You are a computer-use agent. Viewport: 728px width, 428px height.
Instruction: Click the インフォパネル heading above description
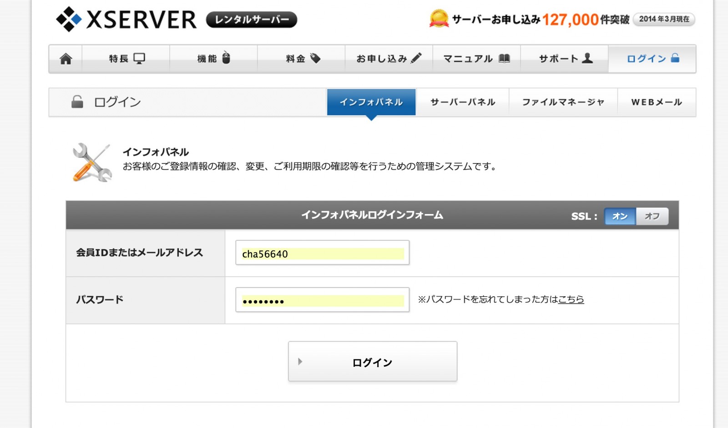156,152
